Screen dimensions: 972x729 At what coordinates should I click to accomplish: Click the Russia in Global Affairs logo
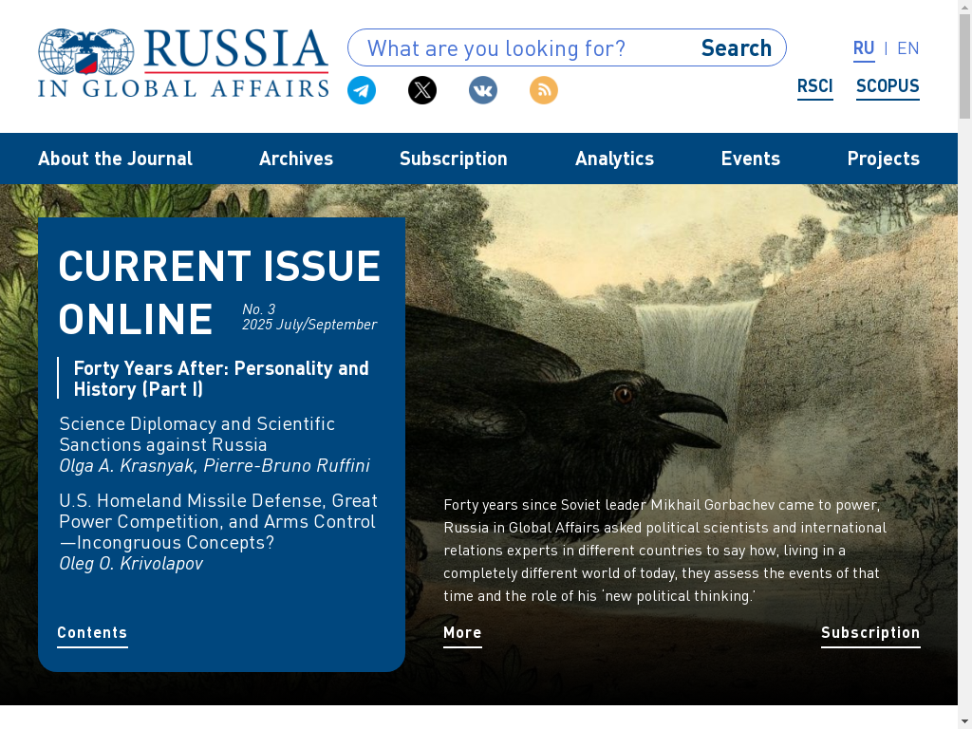183,63
